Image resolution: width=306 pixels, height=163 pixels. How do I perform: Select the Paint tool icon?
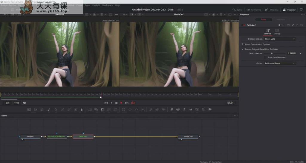(x=48, y=109)
